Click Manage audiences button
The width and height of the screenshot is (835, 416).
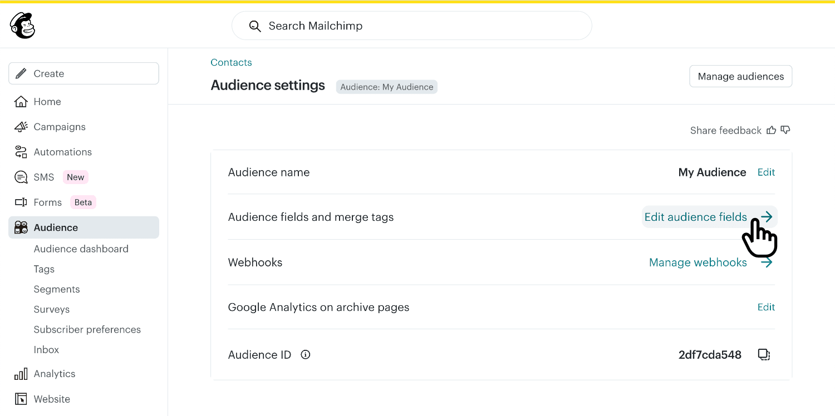point(741,76)
